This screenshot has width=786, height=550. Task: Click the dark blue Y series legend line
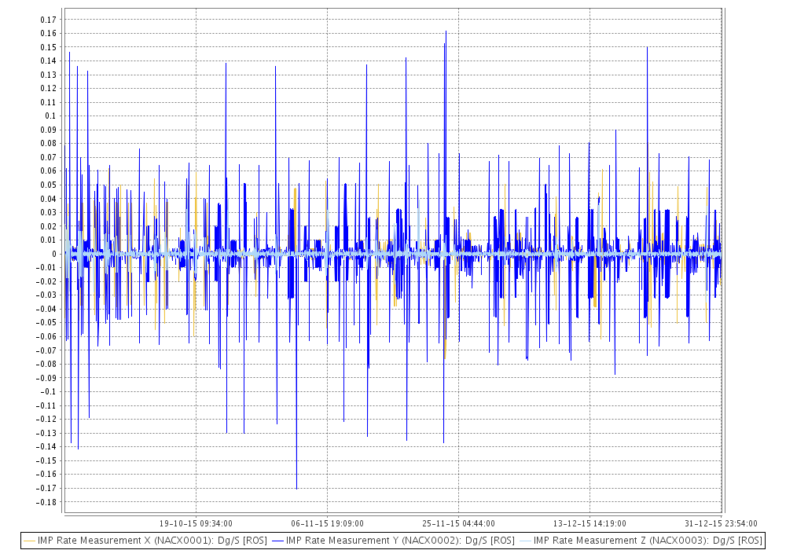click(277, 541)
